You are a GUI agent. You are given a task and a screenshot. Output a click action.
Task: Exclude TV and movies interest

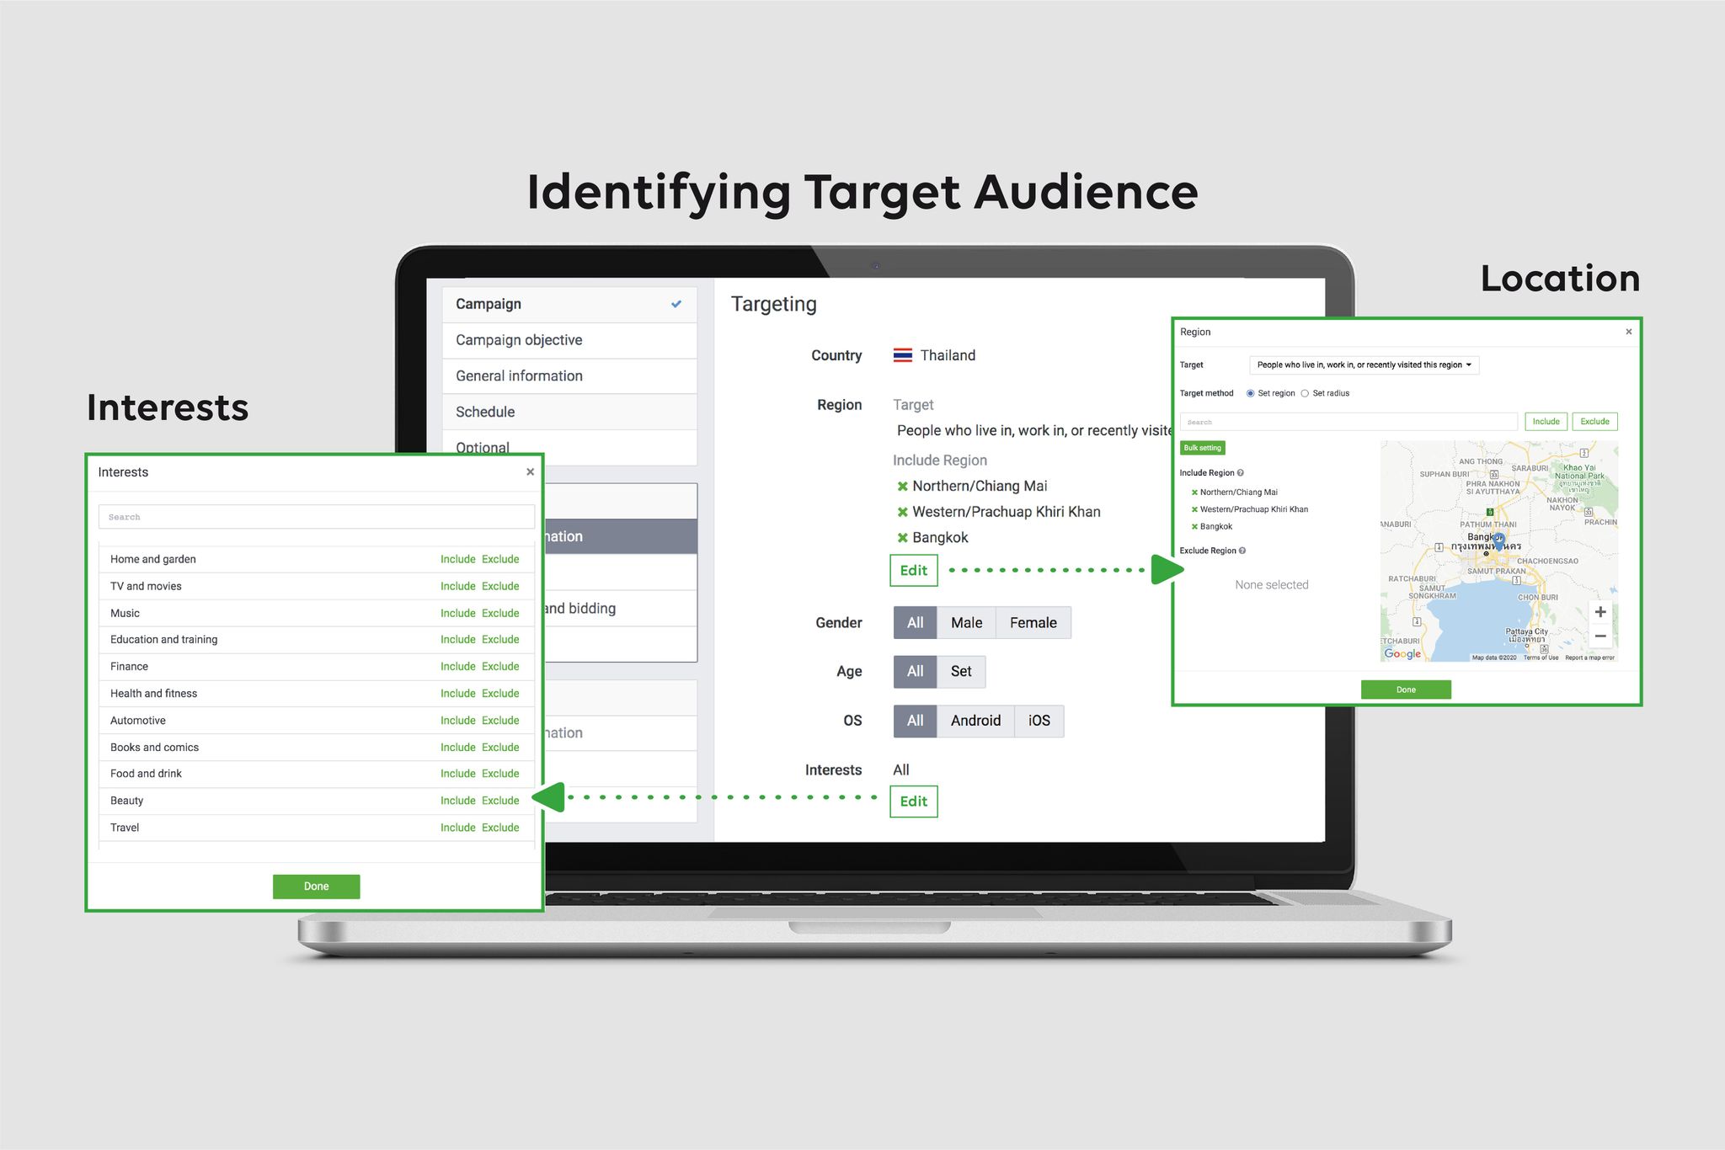[500, 586]
